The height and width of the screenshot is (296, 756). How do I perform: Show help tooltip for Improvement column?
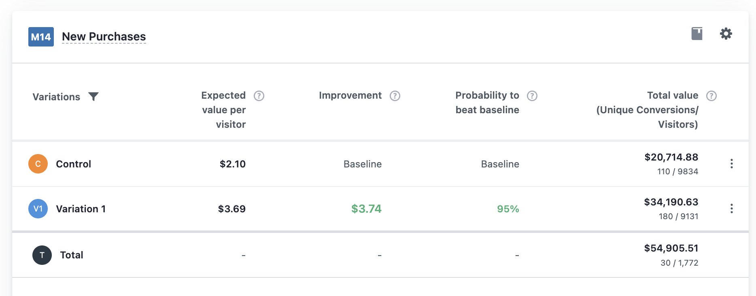tap(395, 96)
